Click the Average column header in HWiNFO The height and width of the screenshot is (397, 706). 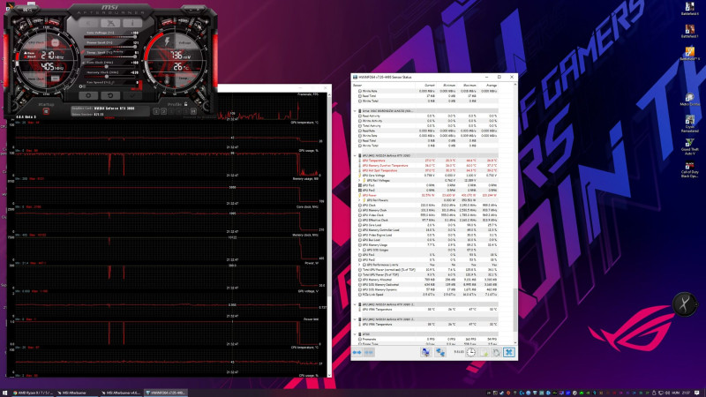click(488, 85)
